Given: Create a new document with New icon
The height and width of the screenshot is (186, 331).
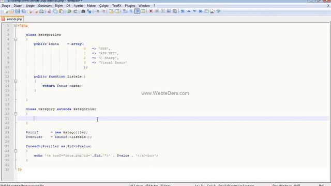Looking at the screenshot, I should 6,11.
